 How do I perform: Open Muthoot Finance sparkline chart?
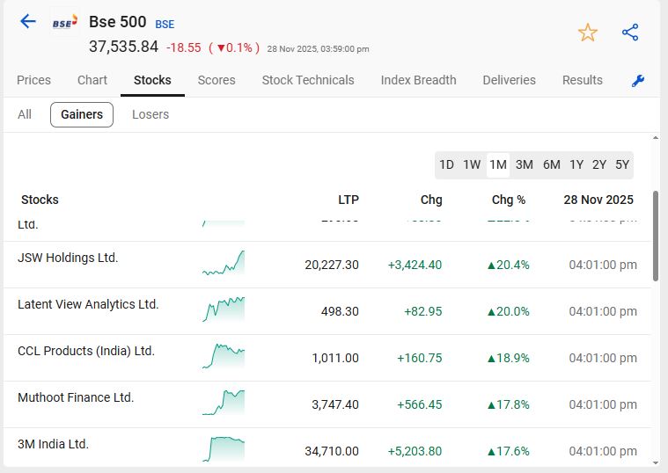(224, 402)
